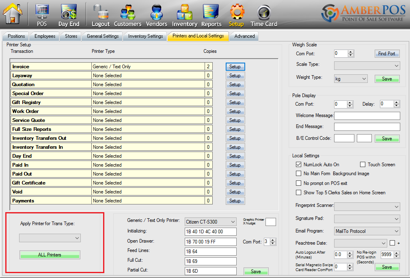The image size is (410, 278).
Task: Click the printer Com Port spinner
Action: [270, 241]
